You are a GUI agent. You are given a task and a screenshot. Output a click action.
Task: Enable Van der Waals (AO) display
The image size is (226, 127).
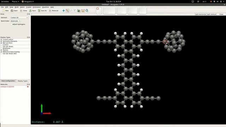tap(1, 54)
